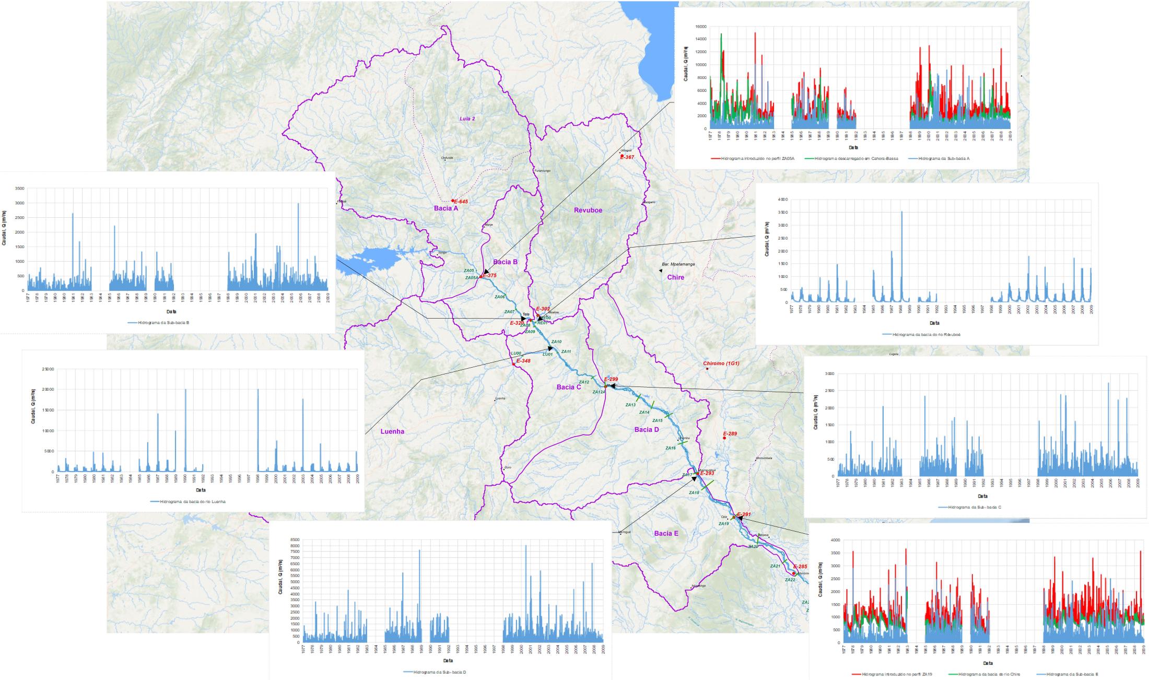The width and height of the screenshot is (1149, 680).
Task: Click the Luenha basin label
Action: point(392,431)
